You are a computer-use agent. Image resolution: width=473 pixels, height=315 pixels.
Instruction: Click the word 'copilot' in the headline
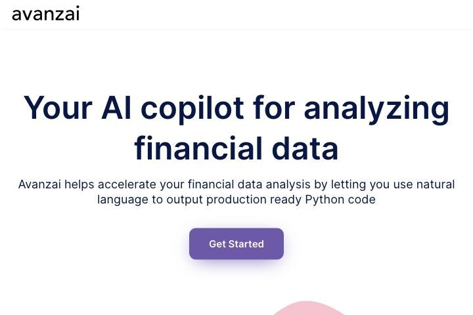192,109
